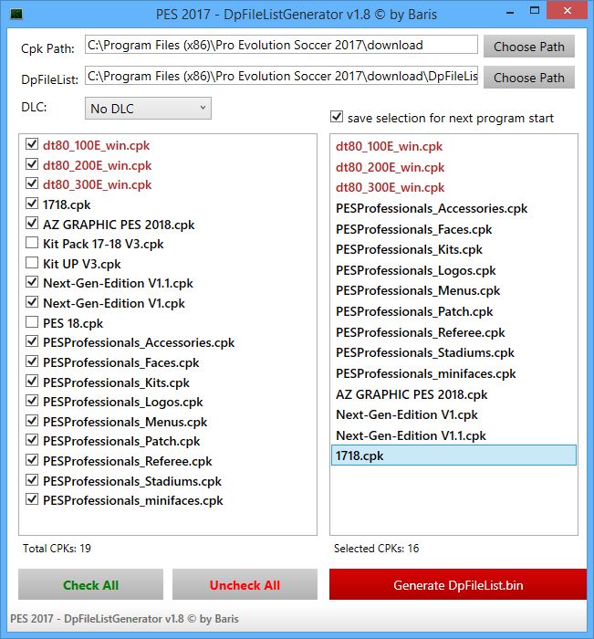This screenshot has width=594, height=639.
Task: Select PESProfessionals_Faces.cpk in right list
Action: (x=453, y=229)
